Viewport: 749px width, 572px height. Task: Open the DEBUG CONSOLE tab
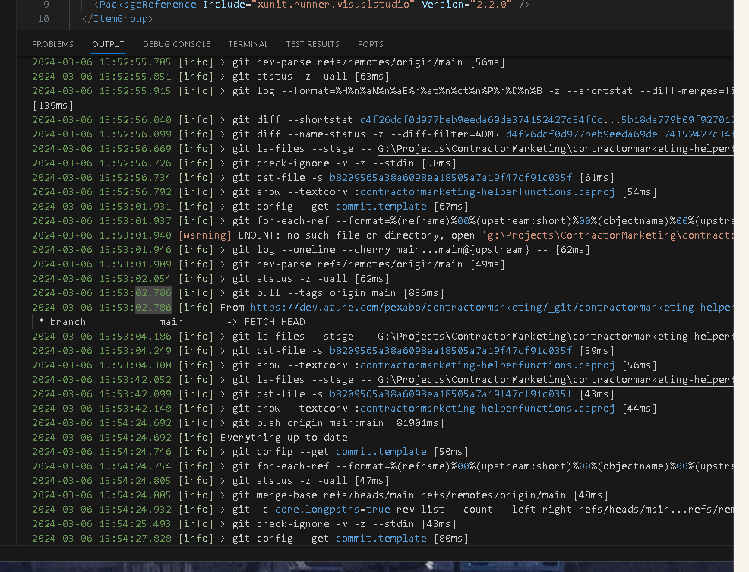coord(176,44)
